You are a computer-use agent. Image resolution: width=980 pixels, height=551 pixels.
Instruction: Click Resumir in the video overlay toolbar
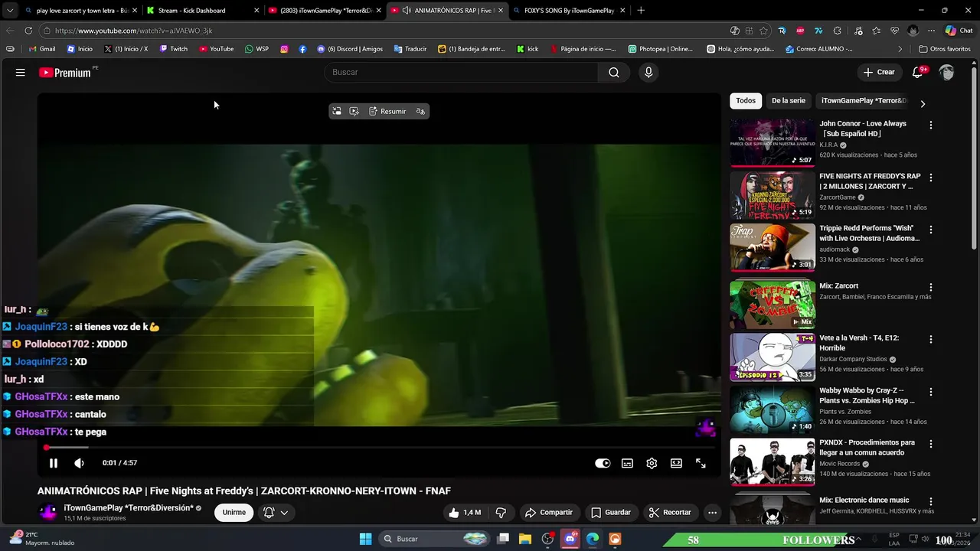tap(387, 111)
